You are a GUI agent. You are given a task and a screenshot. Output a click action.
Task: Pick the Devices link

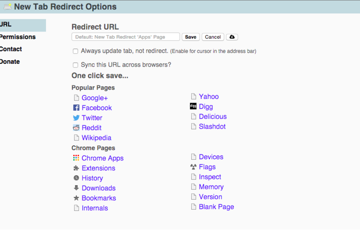coord(211,157)
